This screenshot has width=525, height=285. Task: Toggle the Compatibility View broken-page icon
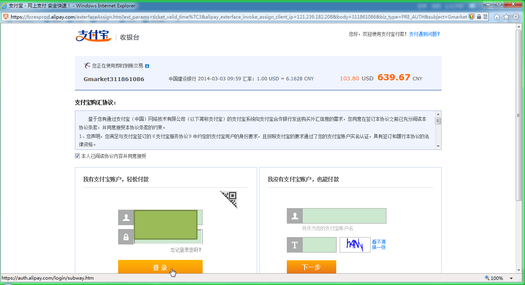[485, 17]
